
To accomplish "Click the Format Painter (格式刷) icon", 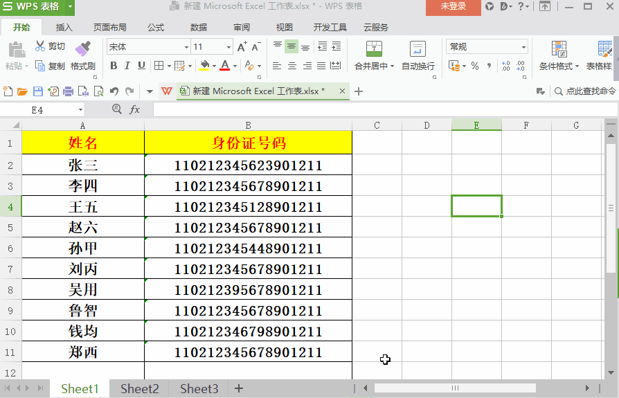I will click(x=82, y=48).
